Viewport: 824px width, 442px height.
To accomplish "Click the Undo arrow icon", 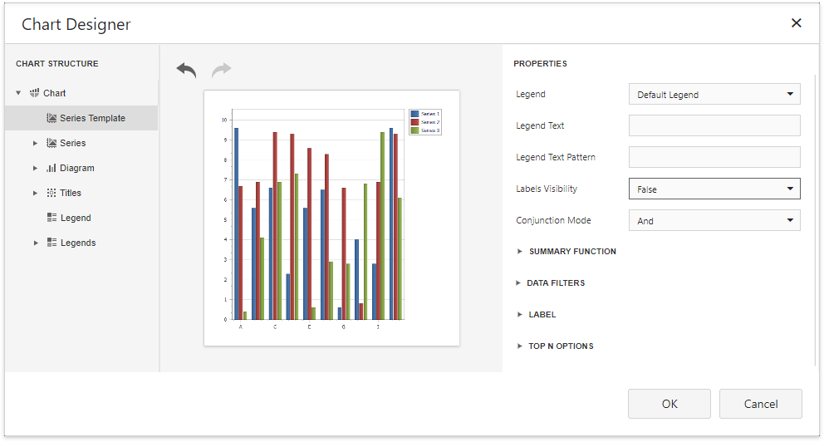I will click(186, 71).
